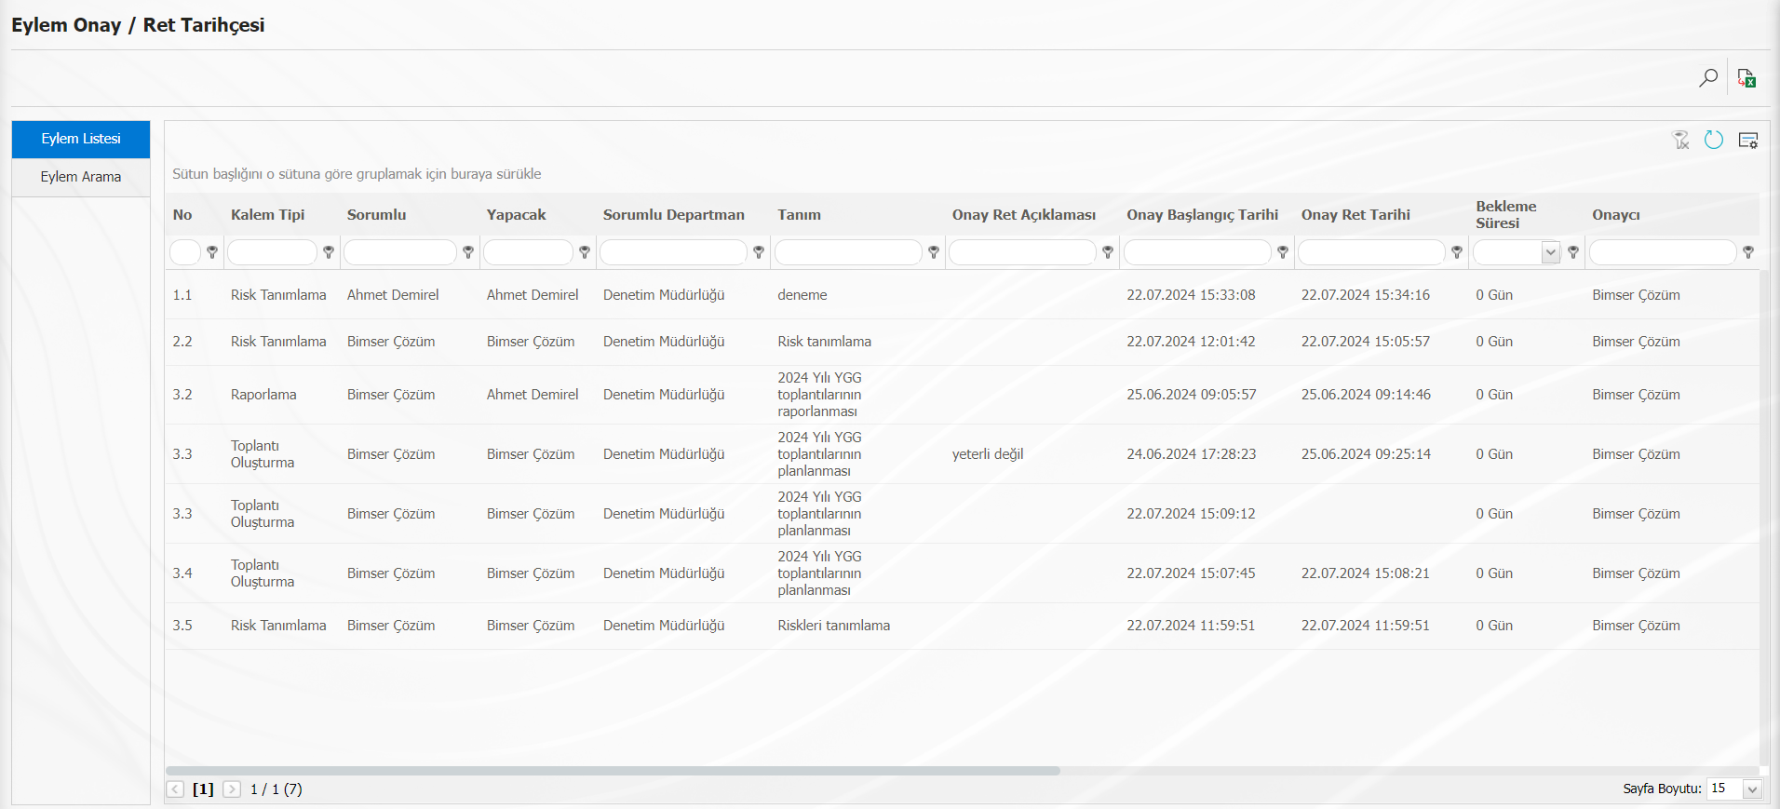Click row number 3.4 cell
The width and height of the screenshot is (1780, 809).
point(182,573)
